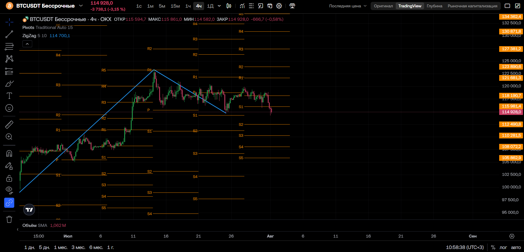This screenshot has height=252, width=524.
Task: Toggle the single-window layout icon
Action: pos(507,6)
